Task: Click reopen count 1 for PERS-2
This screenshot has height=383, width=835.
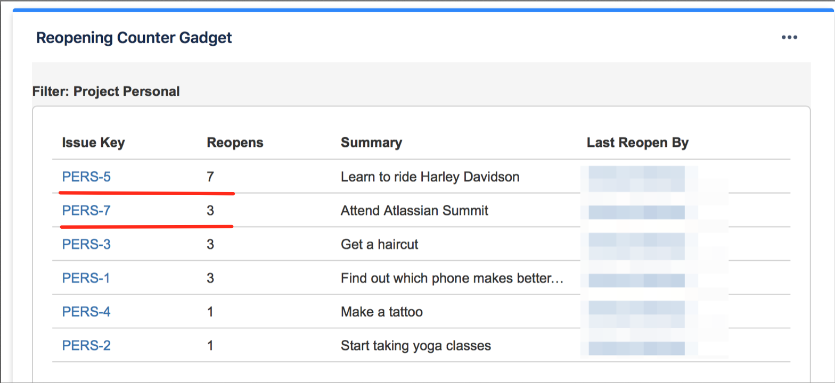Action: 210,345
